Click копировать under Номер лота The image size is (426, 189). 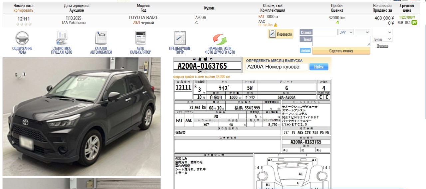pos(23,10)
